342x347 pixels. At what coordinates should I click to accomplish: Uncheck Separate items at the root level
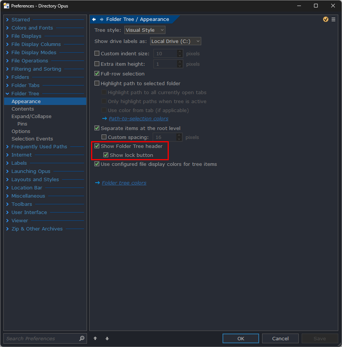click(97, 128)
